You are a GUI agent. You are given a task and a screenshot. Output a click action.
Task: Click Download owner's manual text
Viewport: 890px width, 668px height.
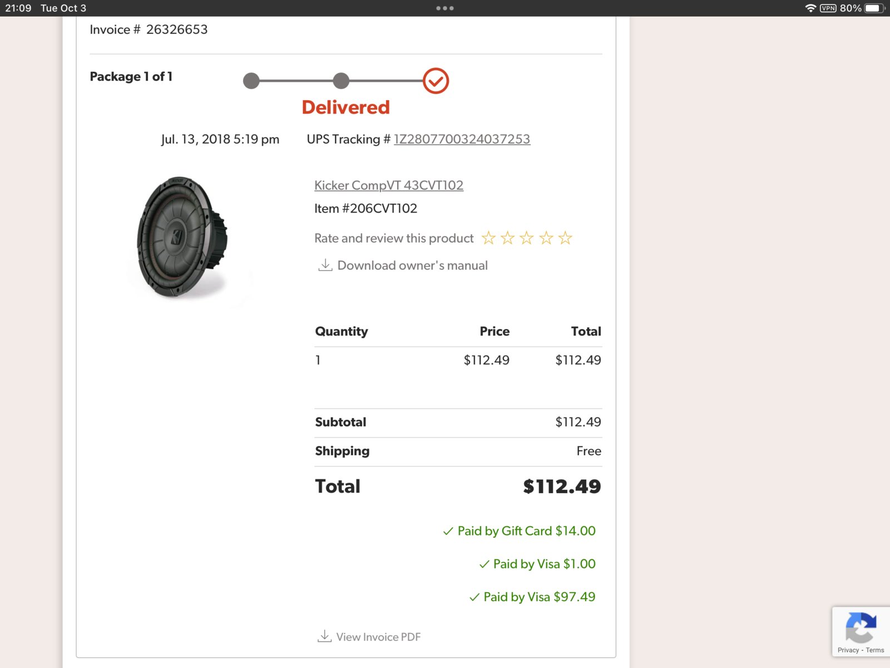click(x=413, y=266)
